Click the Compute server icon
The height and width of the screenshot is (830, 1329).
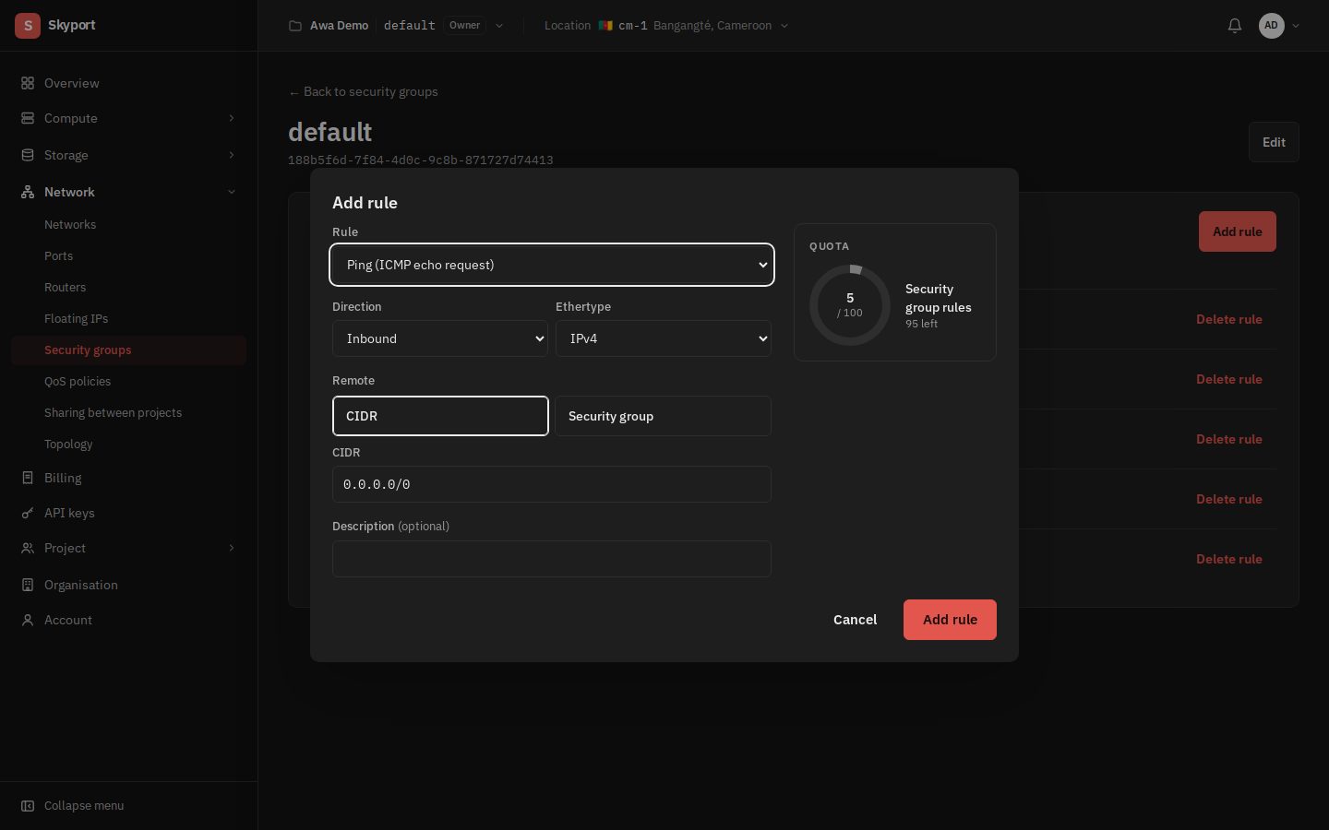click(28, 118)
